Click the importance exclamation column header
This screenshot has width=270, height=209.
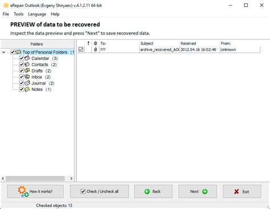(88, 43)
